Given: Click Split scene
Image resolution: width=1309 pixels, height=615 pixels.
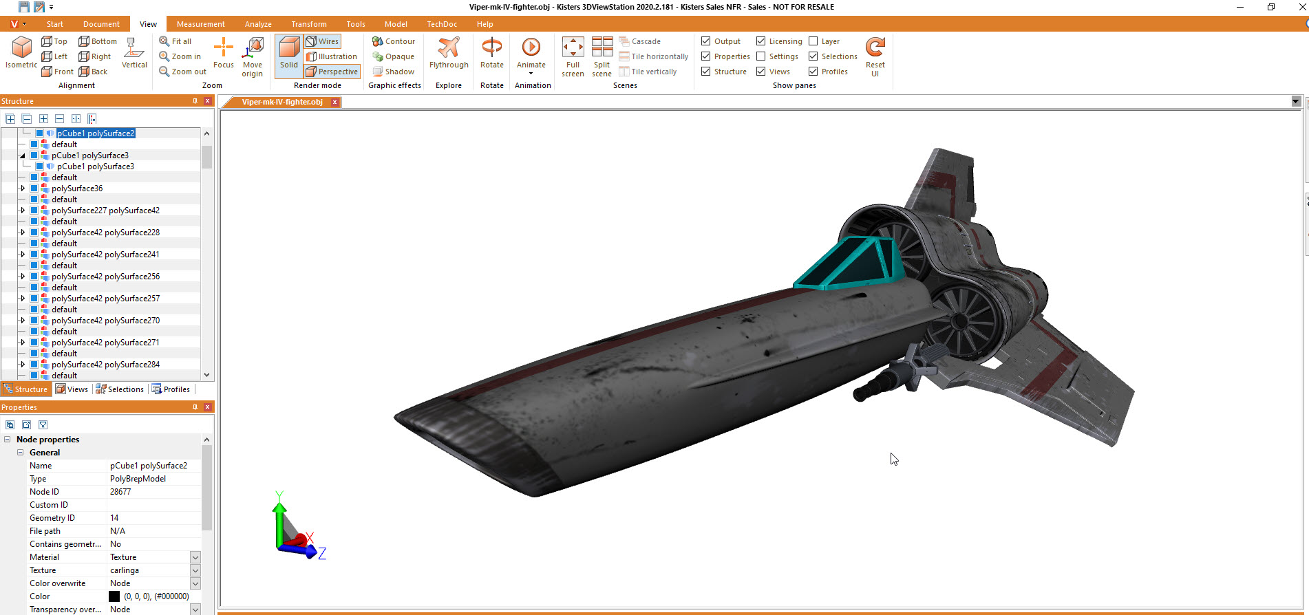Looking at the screenshot, I should click(x=602, y=57).
